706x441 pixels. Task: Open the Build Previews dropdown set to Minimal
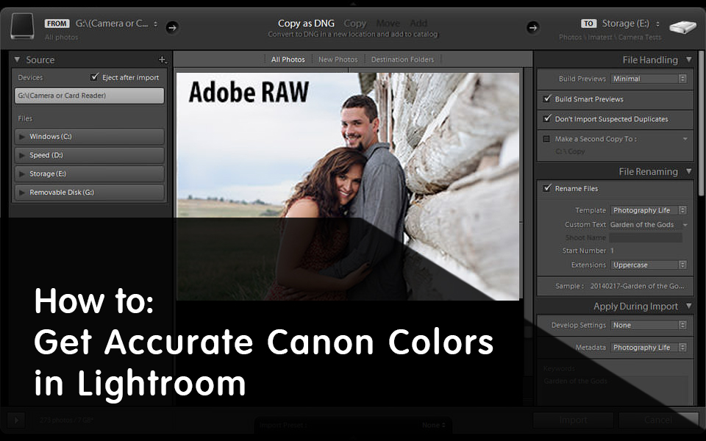pos(649,79)
